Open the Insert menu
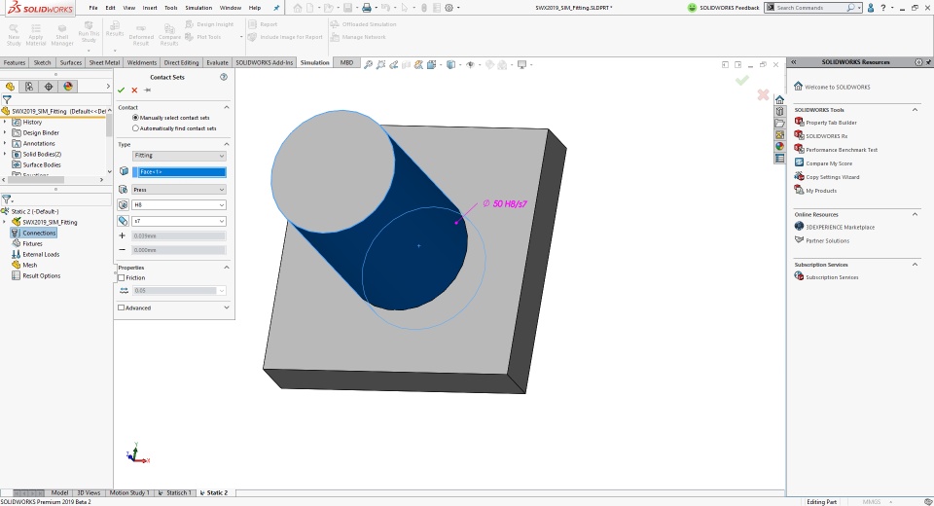The width and height of the screenshot is (934, 506). point(150,8)
